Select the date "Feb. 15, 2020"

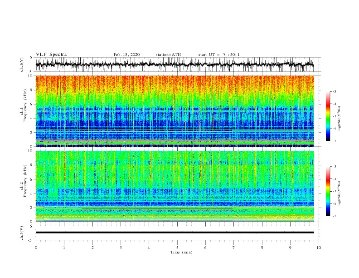pos(126,55)
